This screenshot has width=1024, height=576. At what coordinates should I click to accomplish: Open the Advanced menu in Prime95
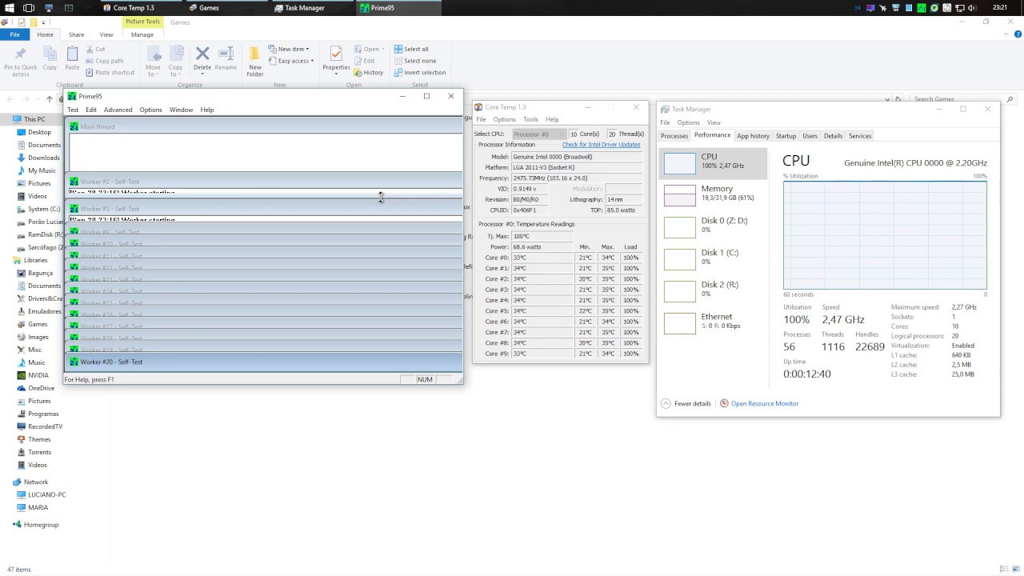click(118, 110)
